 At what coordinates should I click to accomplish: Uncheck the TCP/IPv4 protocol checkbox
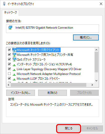coord(9,64)
